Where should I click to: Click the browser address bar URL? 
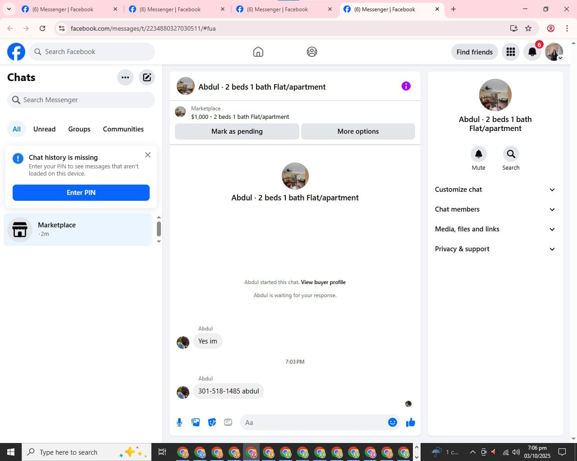coord(143,28)
